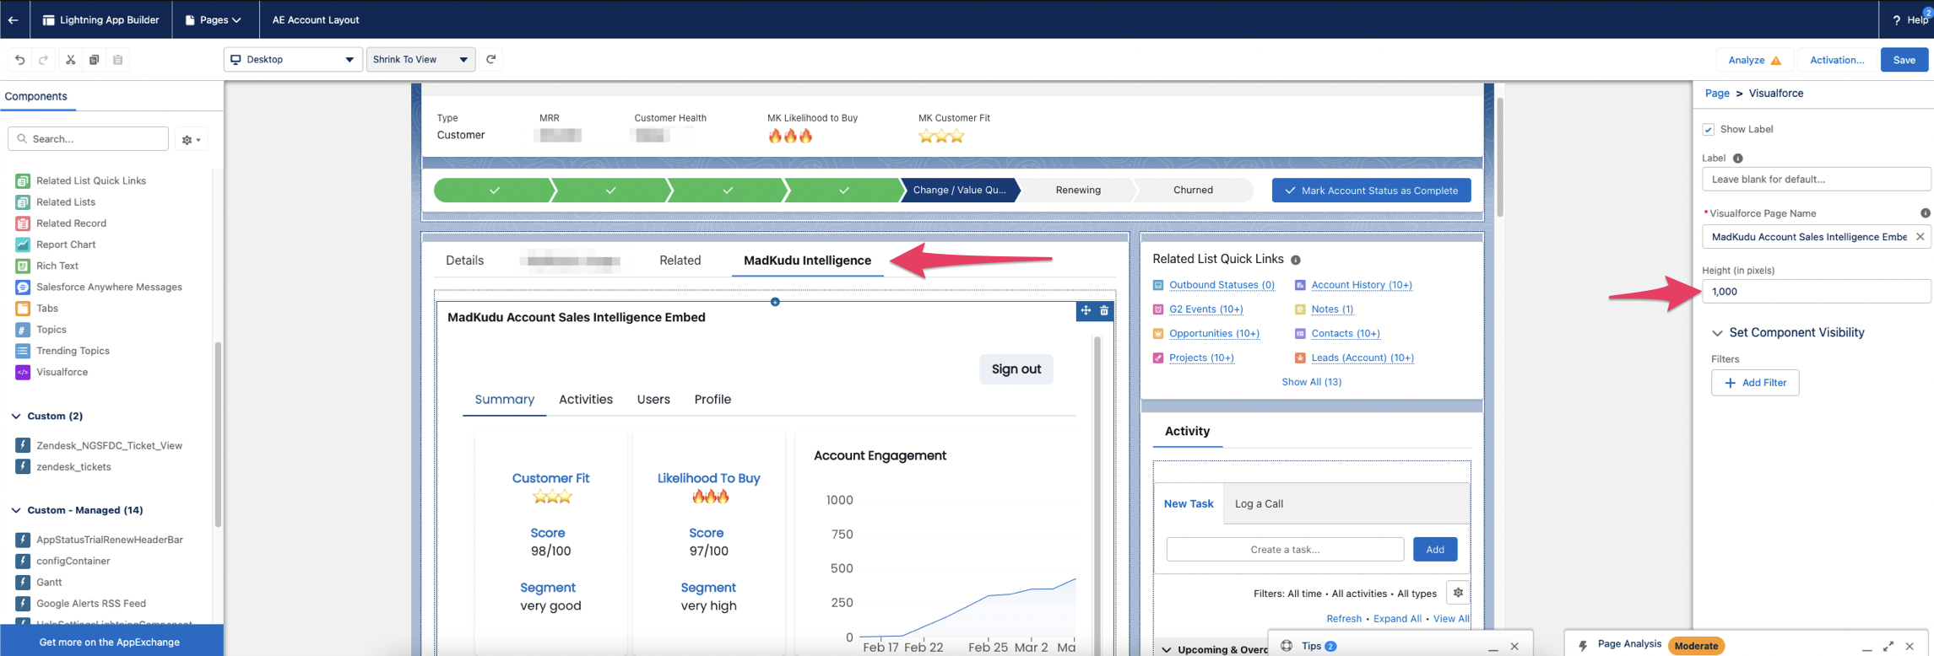Open the Shrink To View dropdown

420,59
